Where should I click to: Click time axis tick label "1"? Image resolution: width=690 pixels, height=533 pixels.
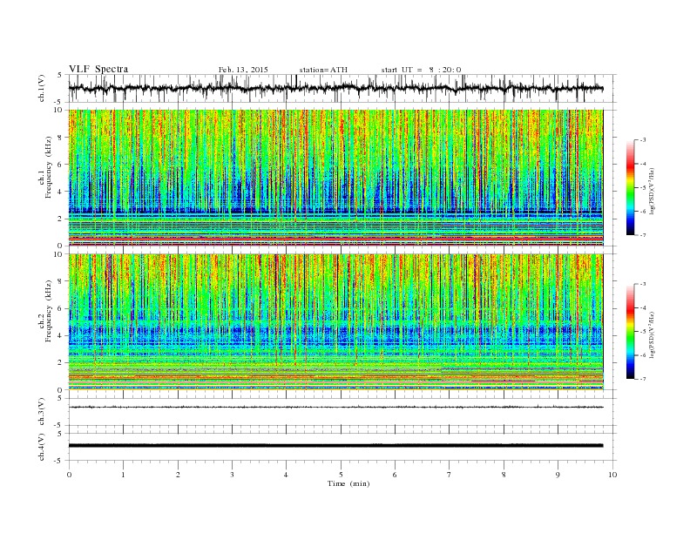[124, 475]
